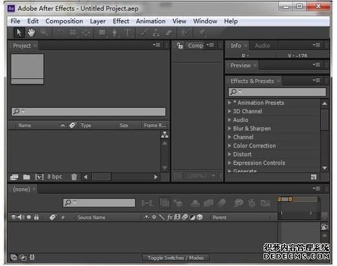Toggle Hide Shy Layers switch in timeline
This screenshot has width=337, height=266.
(195, 203)
